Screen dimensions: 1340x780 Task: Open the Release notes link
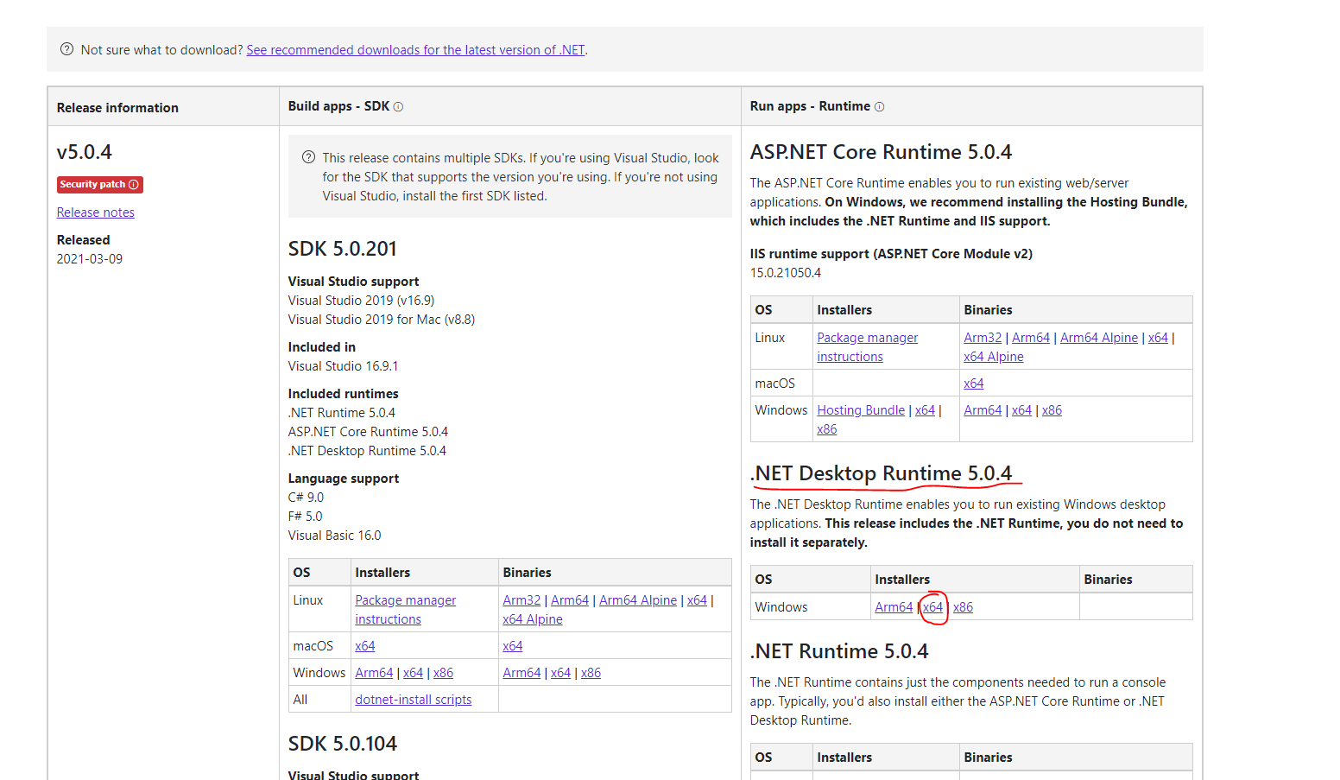96,212
